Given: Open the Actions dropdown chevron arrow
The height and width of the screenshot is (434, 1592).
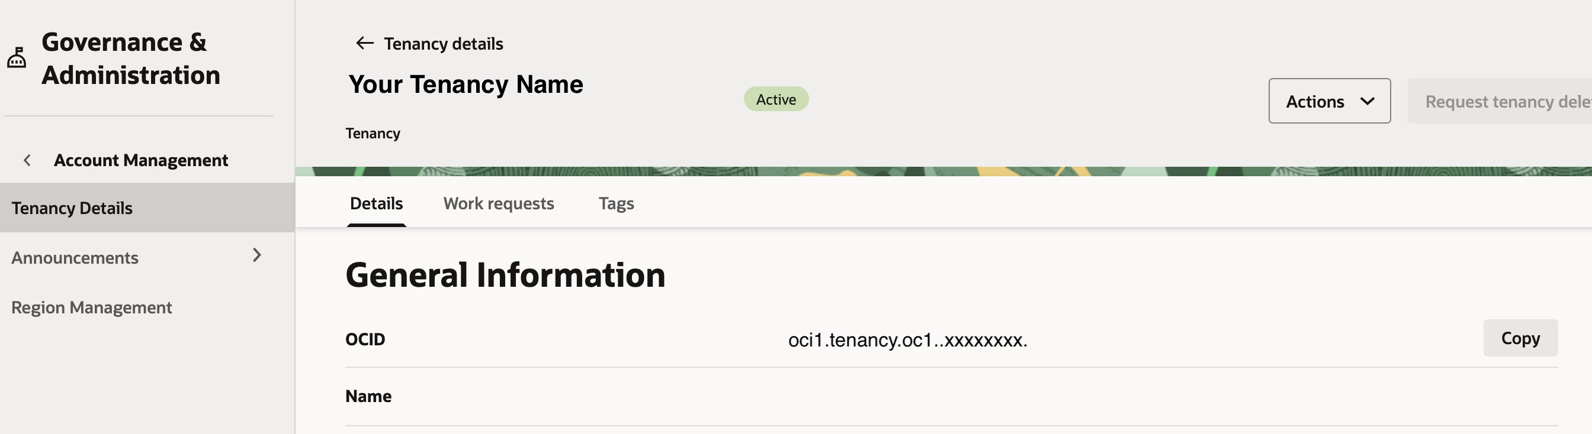Looking at the screenshot, I should [x=1368, y=101].
